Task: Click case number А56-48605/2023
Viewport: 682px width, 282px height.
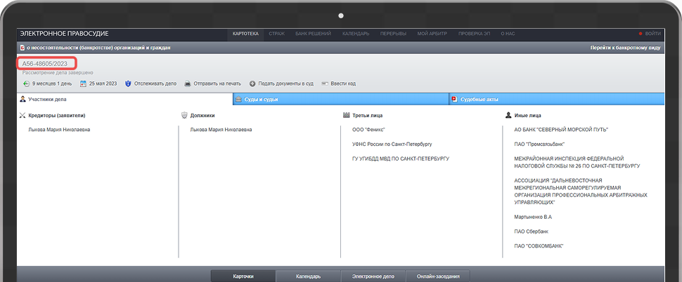Action: (x=45, y=64)
